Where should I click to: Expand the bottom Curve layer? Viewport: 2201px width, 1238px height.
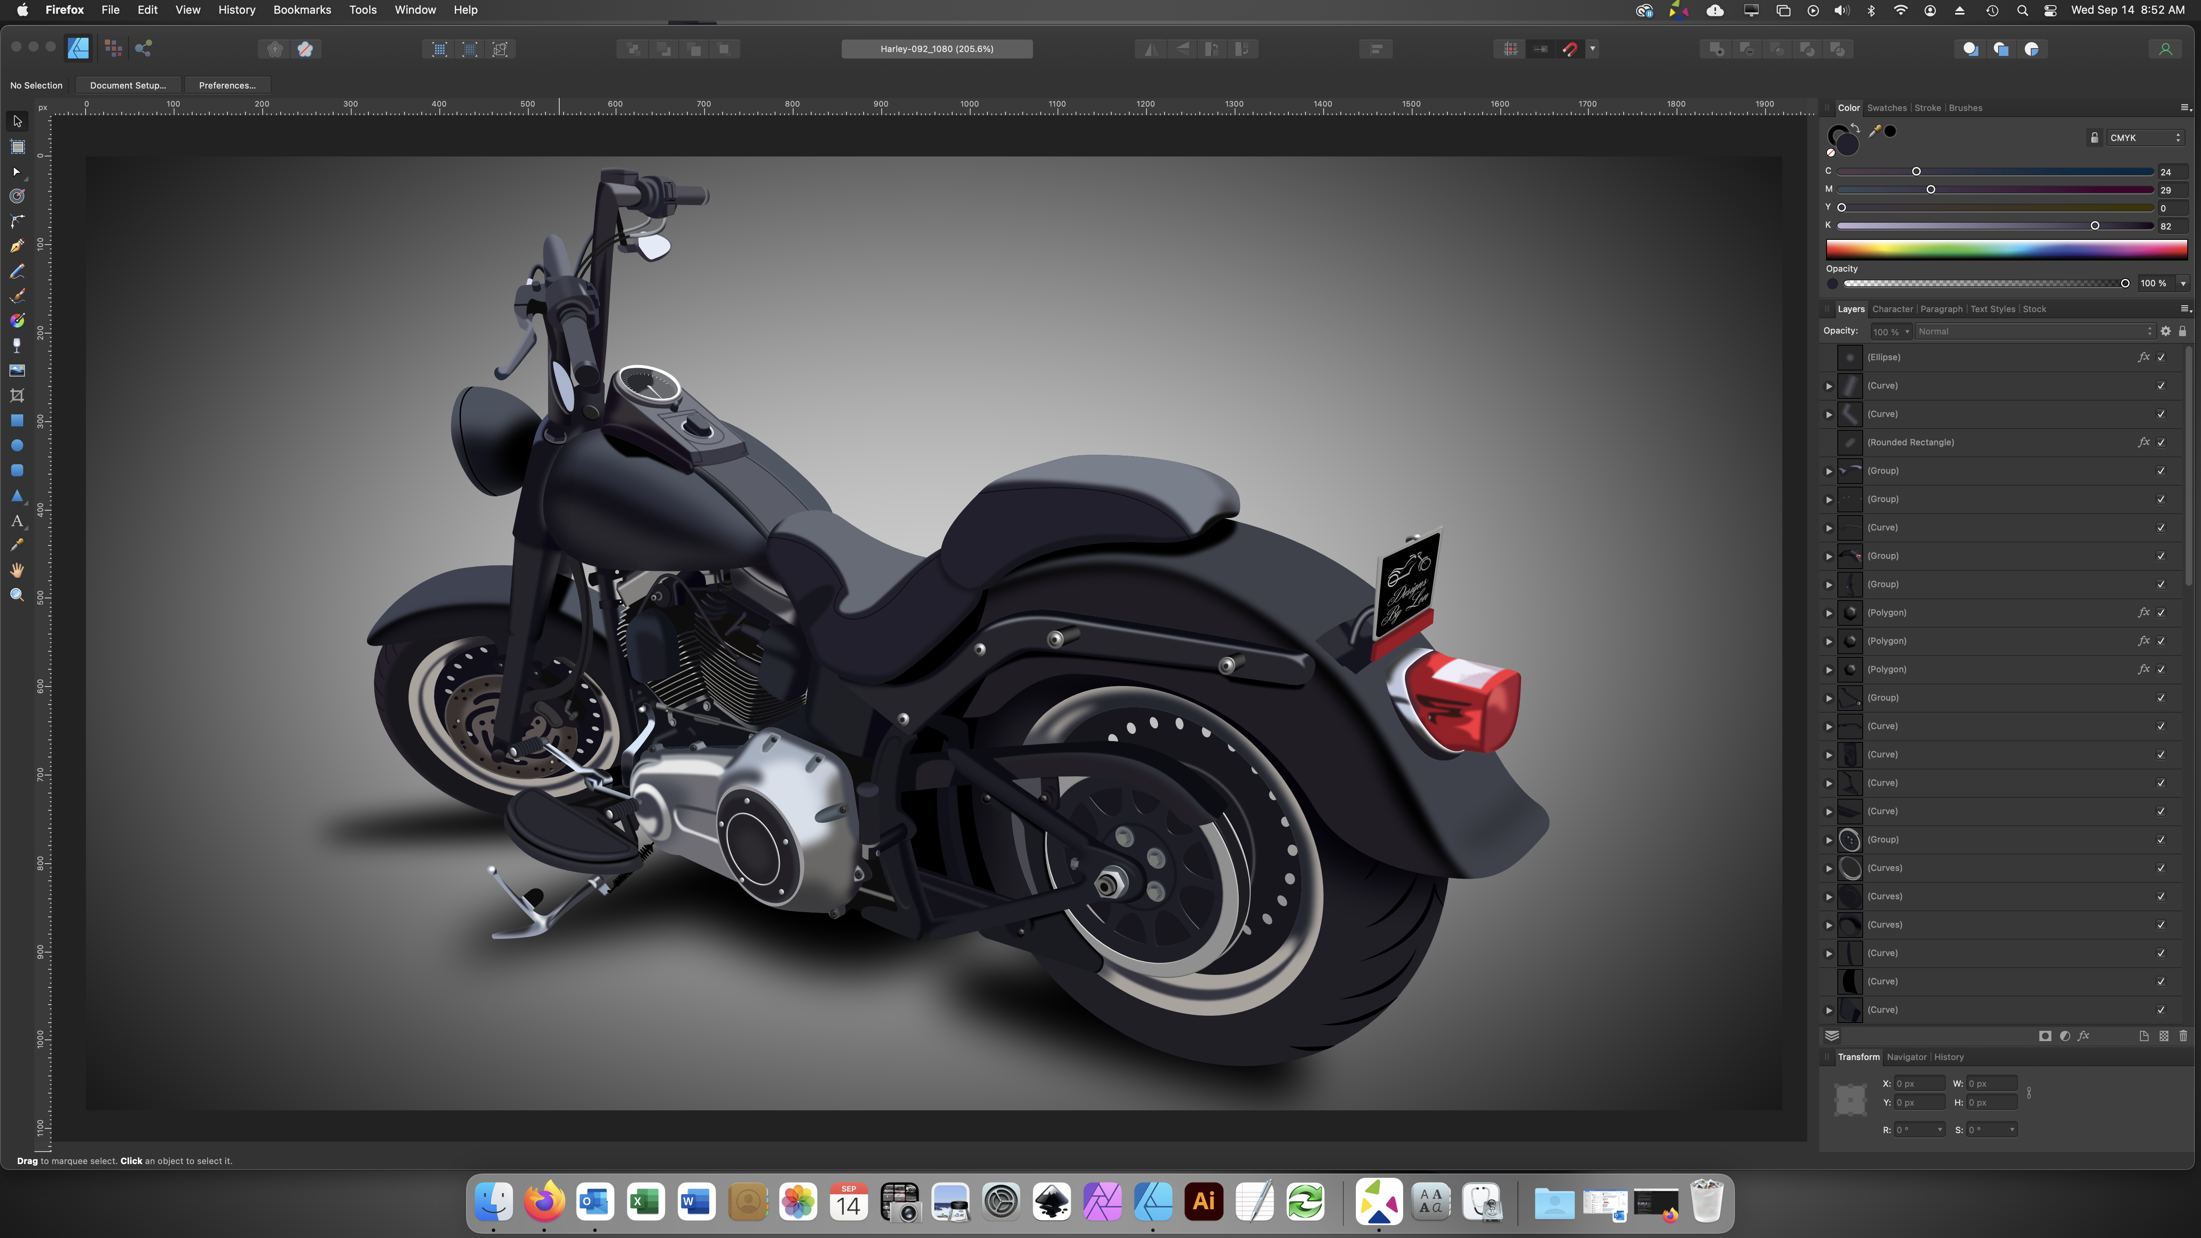pos(1828,1010)
